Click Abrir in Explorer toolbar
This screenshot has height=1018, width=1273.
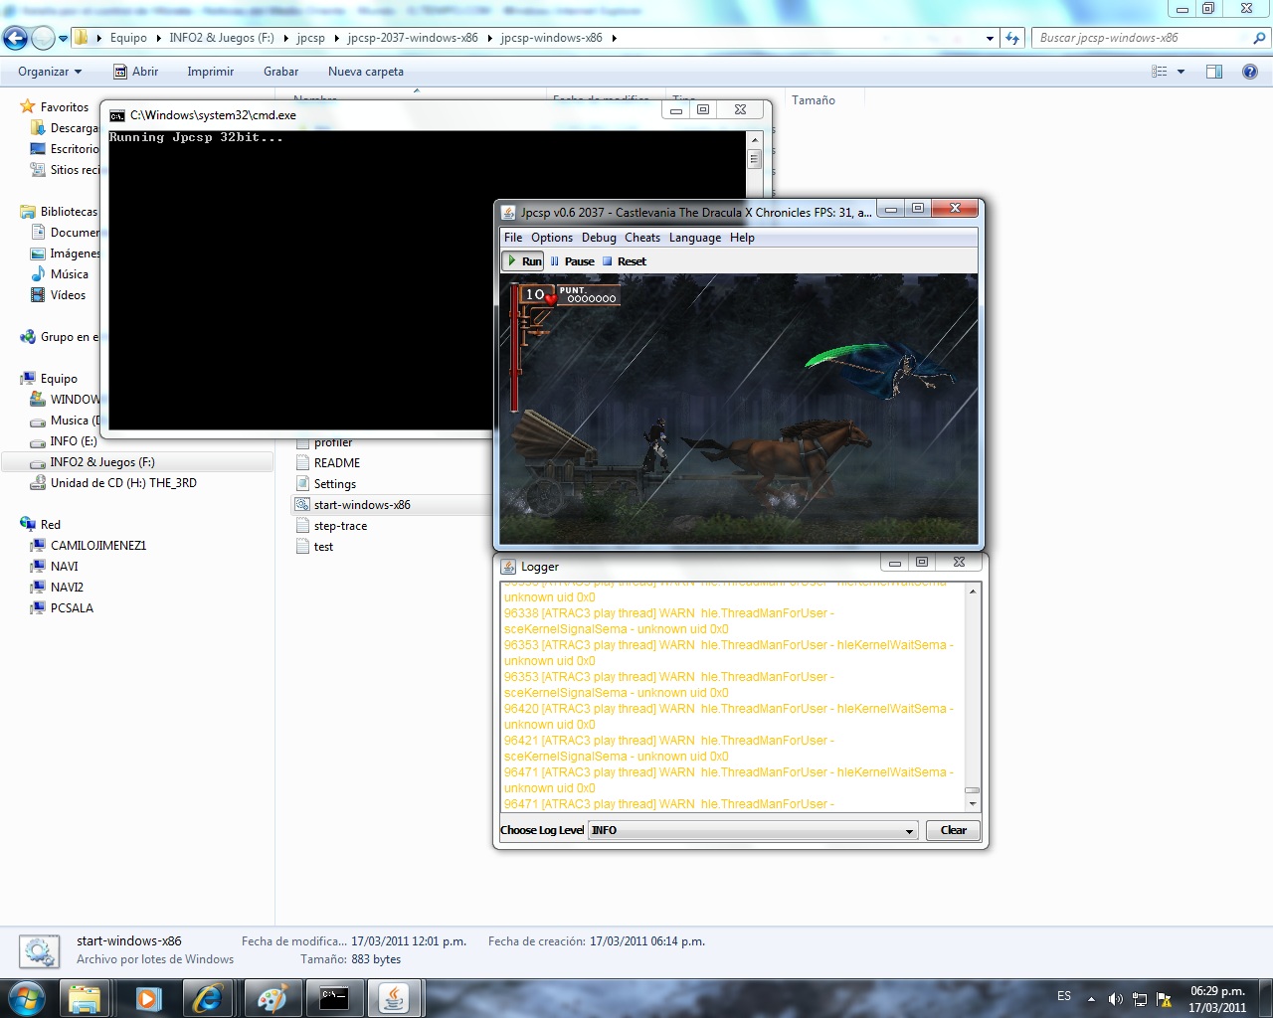pos(135,72)
